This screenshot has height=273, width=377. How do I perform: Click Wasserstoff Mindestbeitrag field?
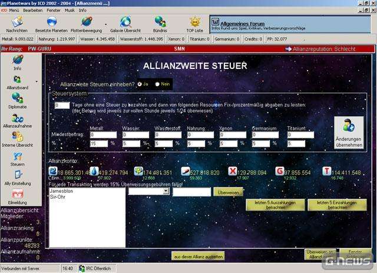pos(168,135)
